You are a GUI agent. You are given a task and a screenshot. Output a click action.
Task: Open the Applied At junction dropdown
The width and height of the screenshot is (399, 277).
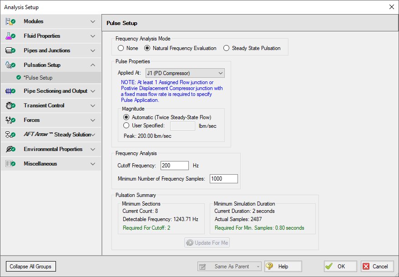tap(221, 73)
